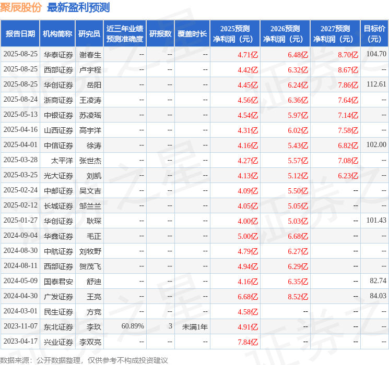Image resolution: width=389 pixels, height=365 pixels.
Task: Select 兴业证券 institution cell
Action: click(x=58, y=342)
